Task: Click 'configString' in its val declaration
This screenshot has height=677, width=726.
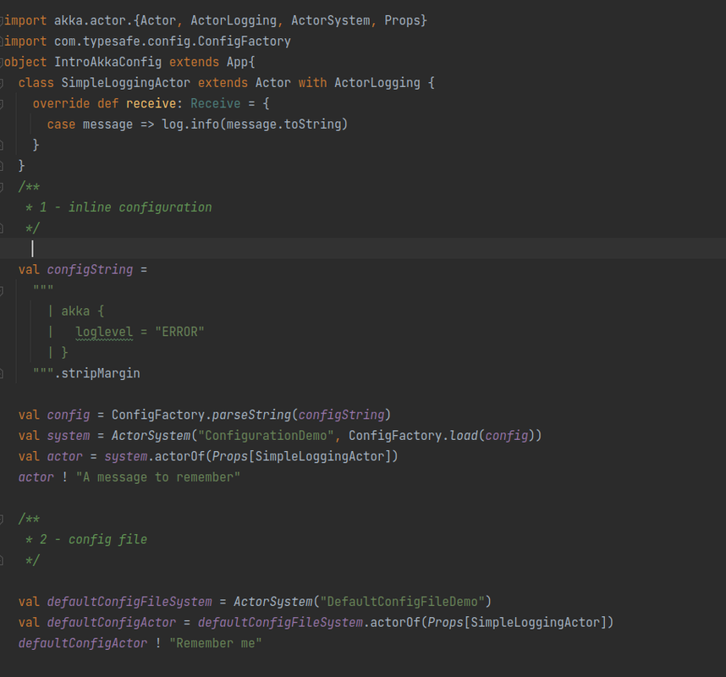Action: (90, 269)
